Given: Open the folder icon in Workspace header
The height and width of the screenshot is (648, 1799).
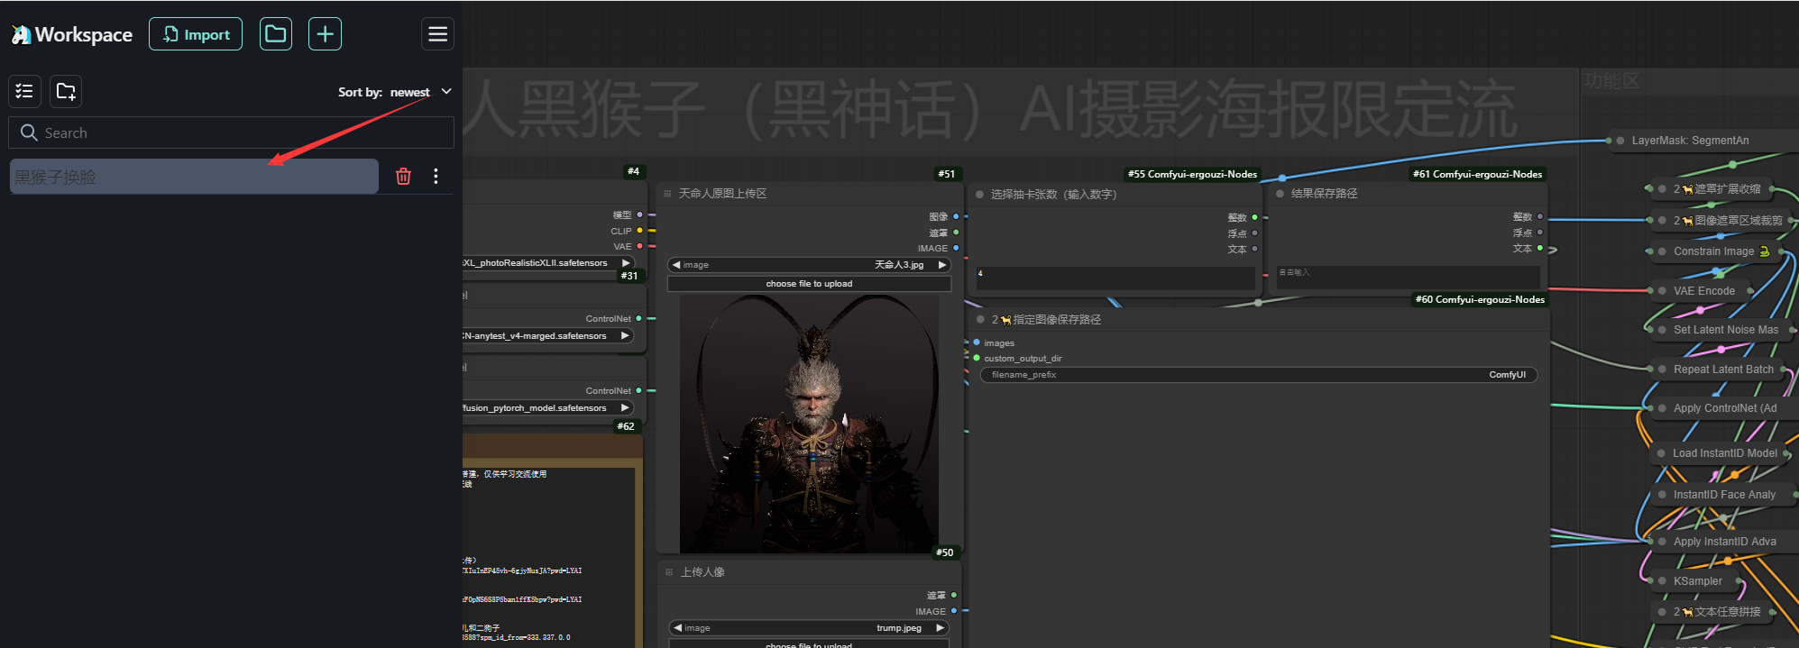Looking at the screenshot, I should [x=276, y=34].
